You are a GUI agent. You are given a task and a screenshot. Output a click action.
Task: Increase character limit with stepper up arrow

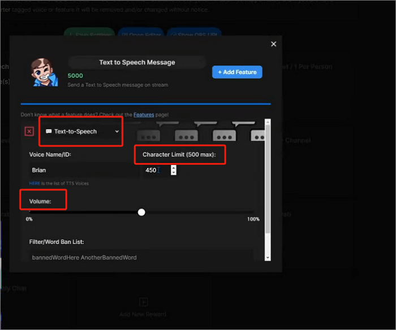[174, 167]
